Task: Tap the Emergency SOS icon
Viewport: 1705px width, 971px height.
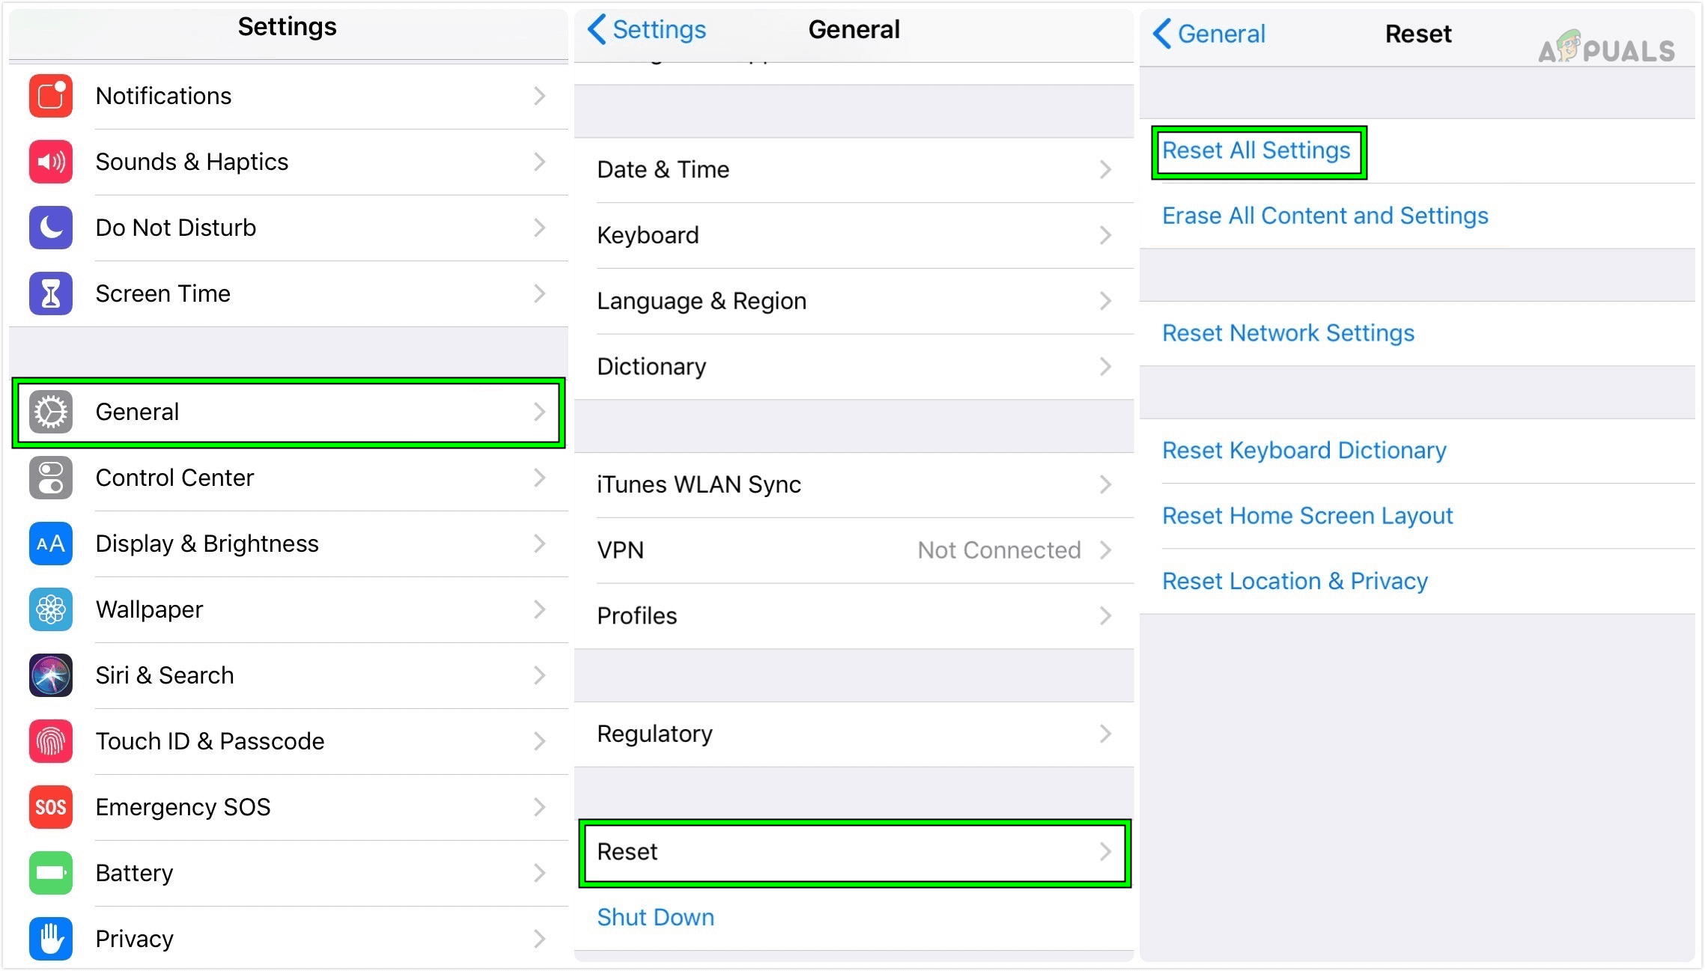Action: coord(49,807)
